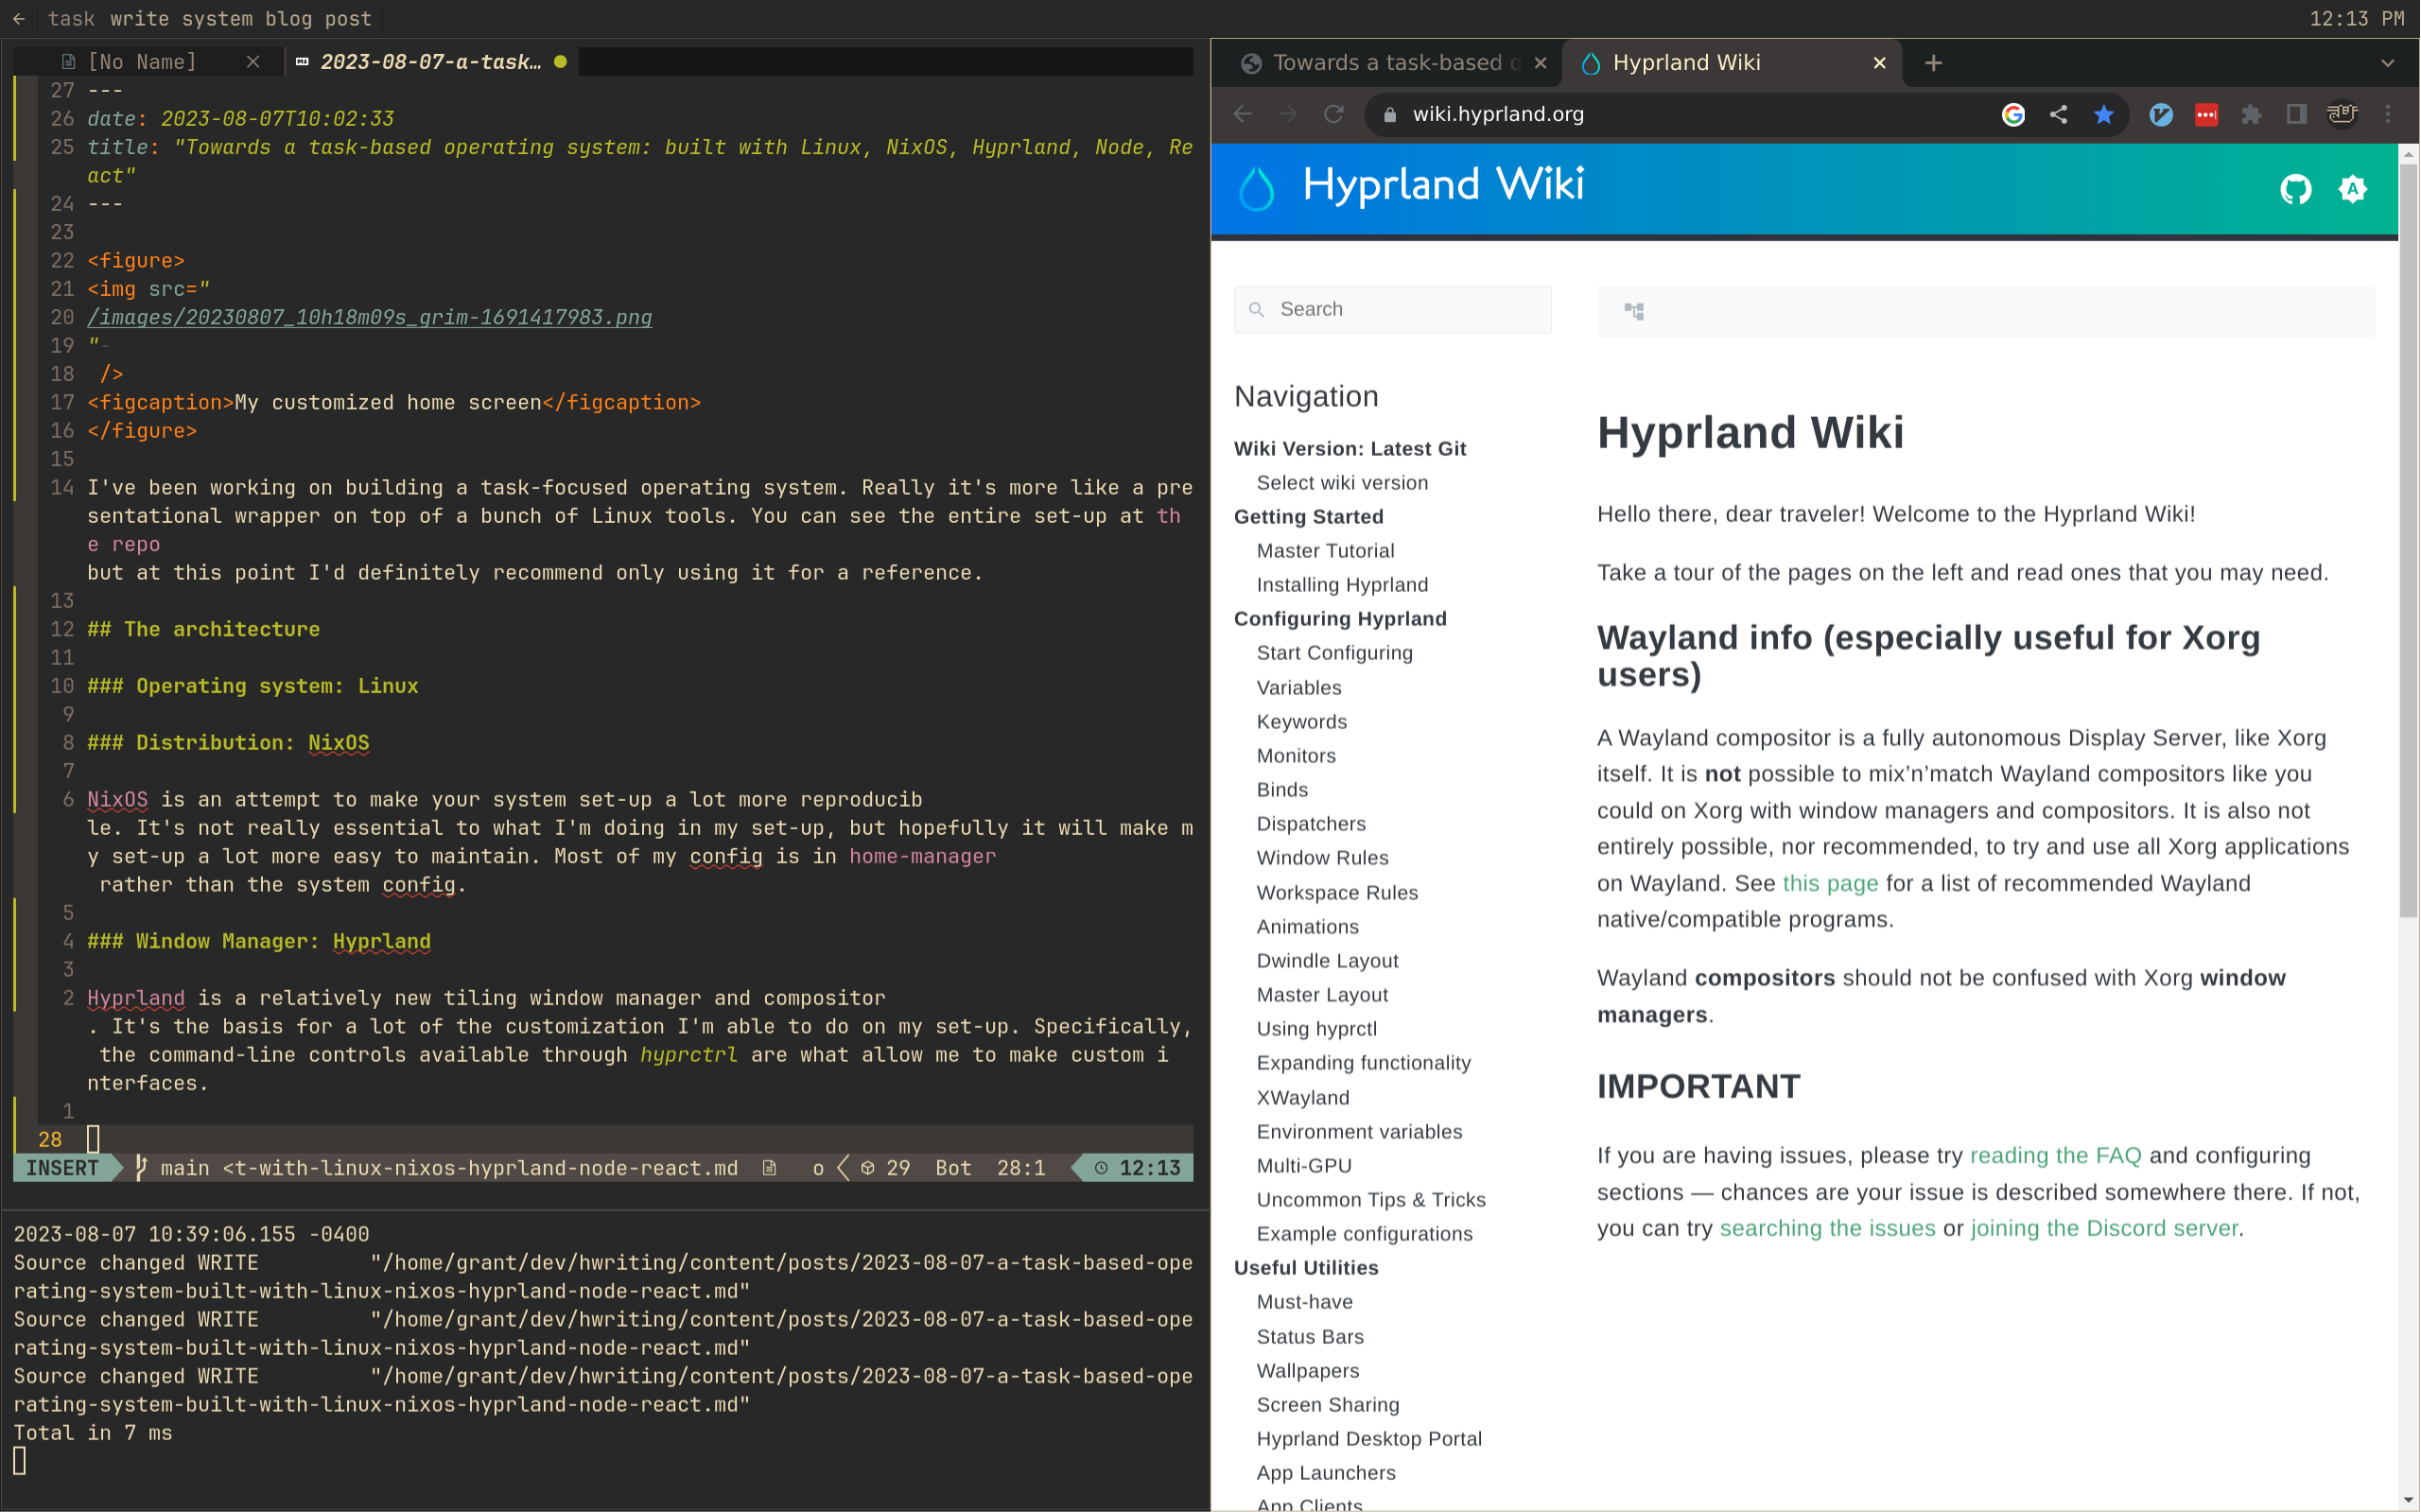Viewport: 2421px width, 1512px height.
Task: Reload the Hyprland Wiki page
Action: (x=1333, y=114)
